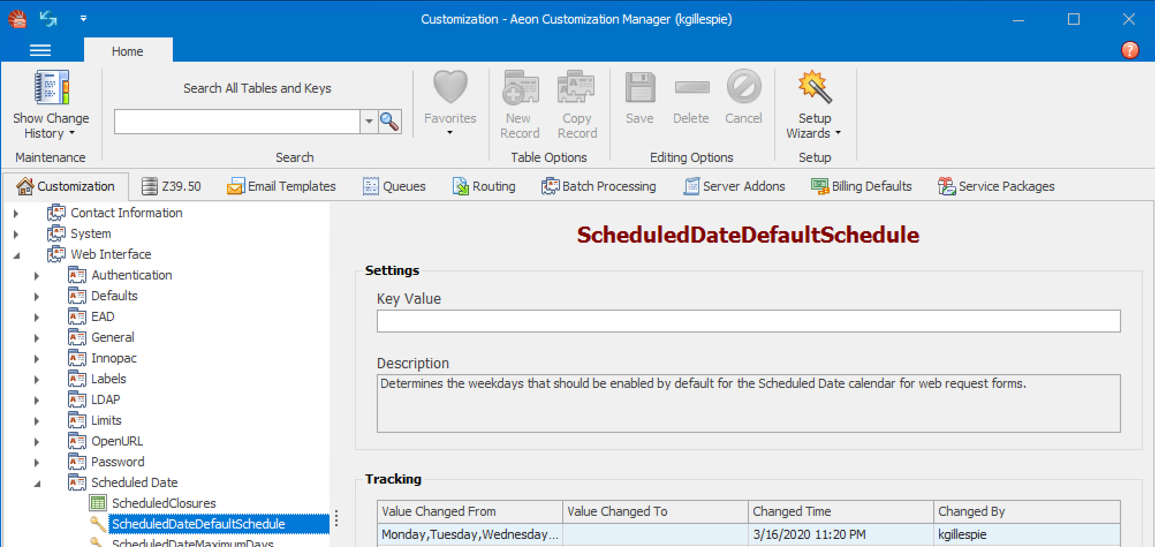Open the search history dropdown arrow
Image resolution: width=1155 pixels, height=547 pixels.
coord(369,122)
